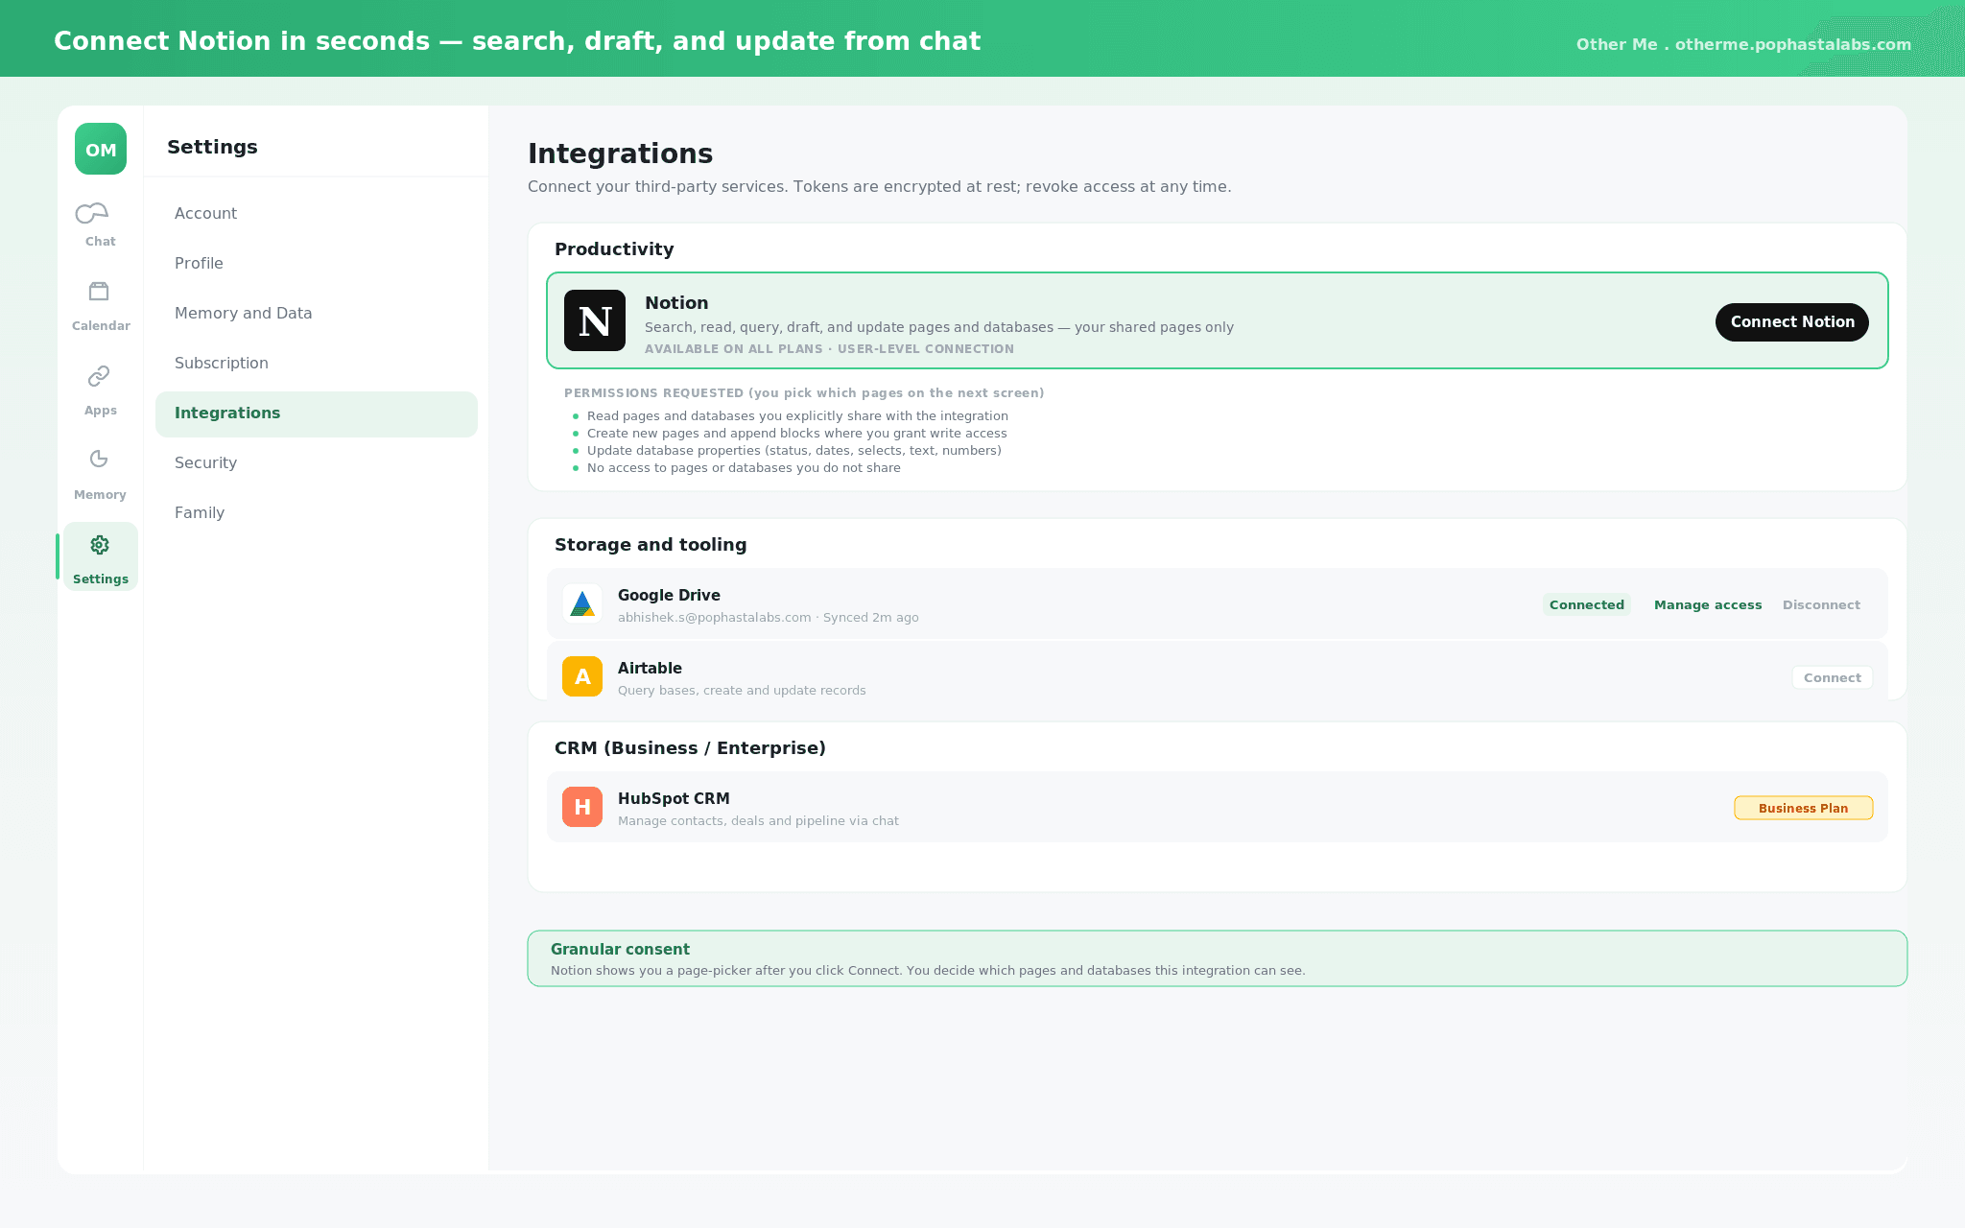
Task: Disconnect Google Drive
Action: pyautogui.click(x=1821, y=604)
